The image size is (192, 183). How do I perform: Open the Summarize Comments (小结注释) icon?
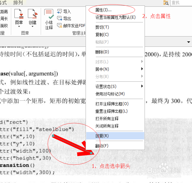click(x=49, y=14)
